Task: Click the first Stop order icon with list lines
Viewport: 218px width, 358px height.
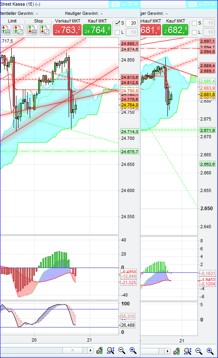Action: [32, 30]
